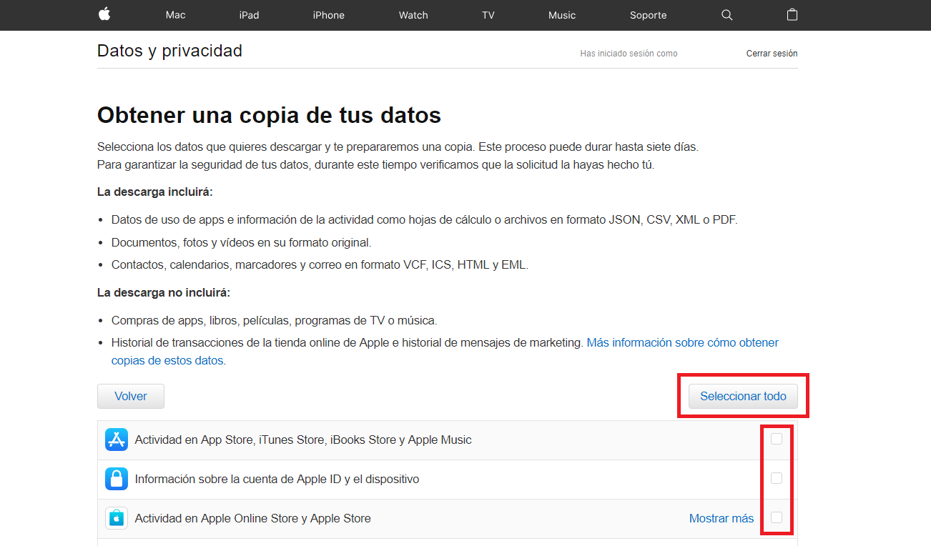Image resolution: width=931 pixels, height=546 pixels.
Task: Check the App Store activity checkbox
Action: click(777, 439)
